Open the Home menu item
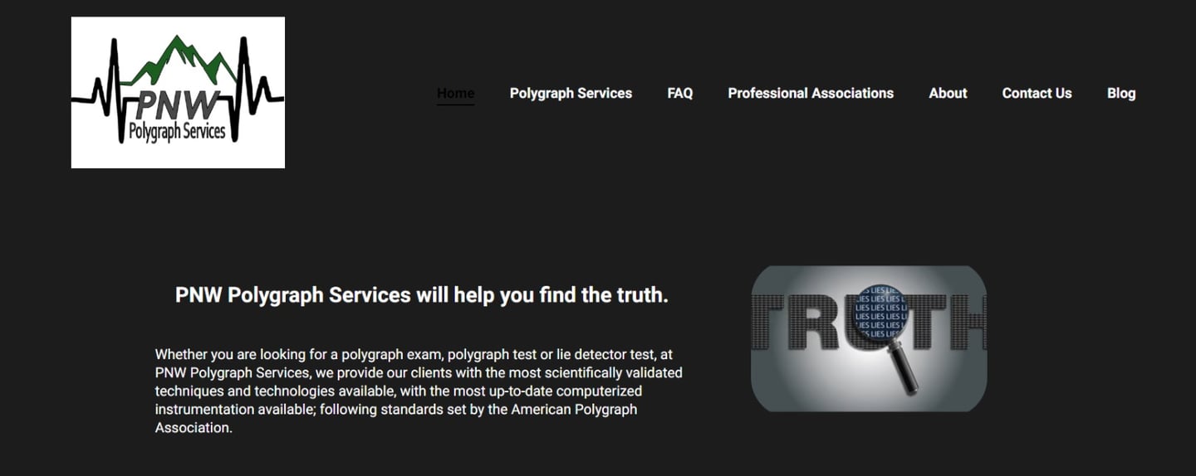Viewport: 1196px width, 476px height. (456, 93)
